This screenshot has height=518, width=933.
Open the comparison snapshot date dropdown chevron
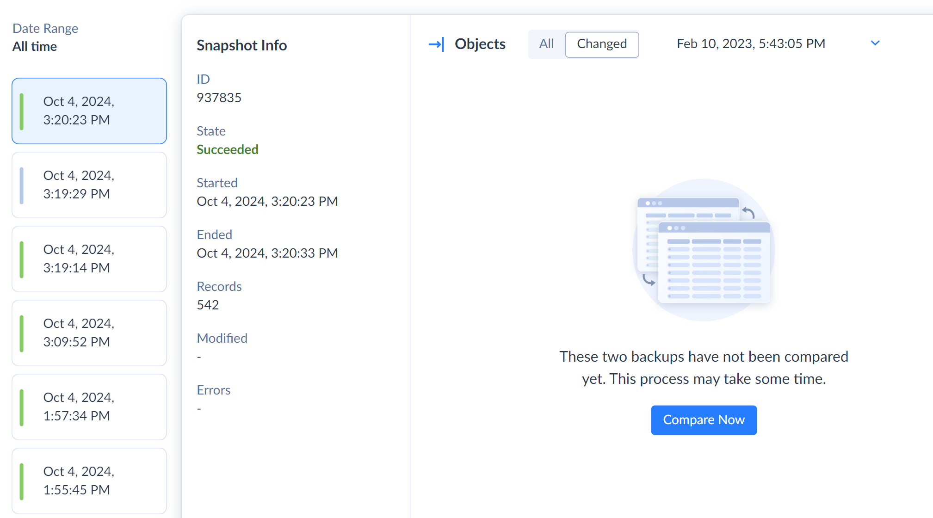875,43
